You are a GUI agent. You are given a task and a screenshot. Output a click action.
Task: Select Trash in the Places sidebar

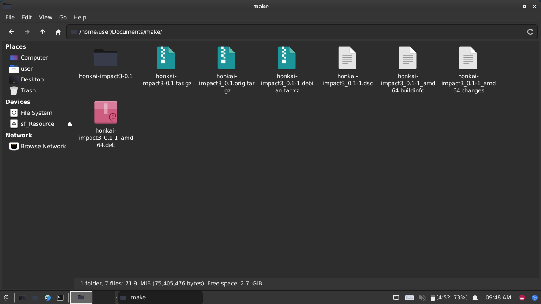tap(28, 90)
